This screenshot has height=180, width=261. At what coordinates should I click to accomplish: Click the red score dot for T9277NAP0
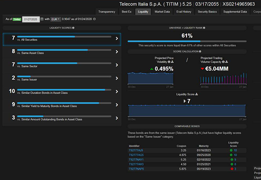pos(232,169)
